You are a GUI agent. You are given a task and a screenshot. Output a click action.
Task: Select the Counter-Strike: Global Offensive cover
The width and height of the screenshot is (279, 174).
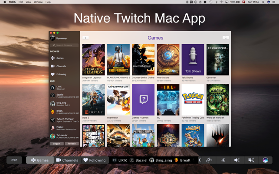(x=143, y=60)
